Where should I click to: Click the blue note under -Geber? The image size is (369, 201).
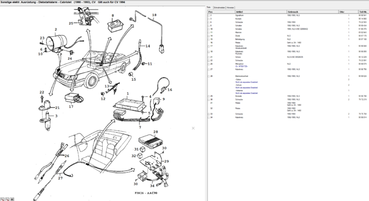(x=247, y=82)
